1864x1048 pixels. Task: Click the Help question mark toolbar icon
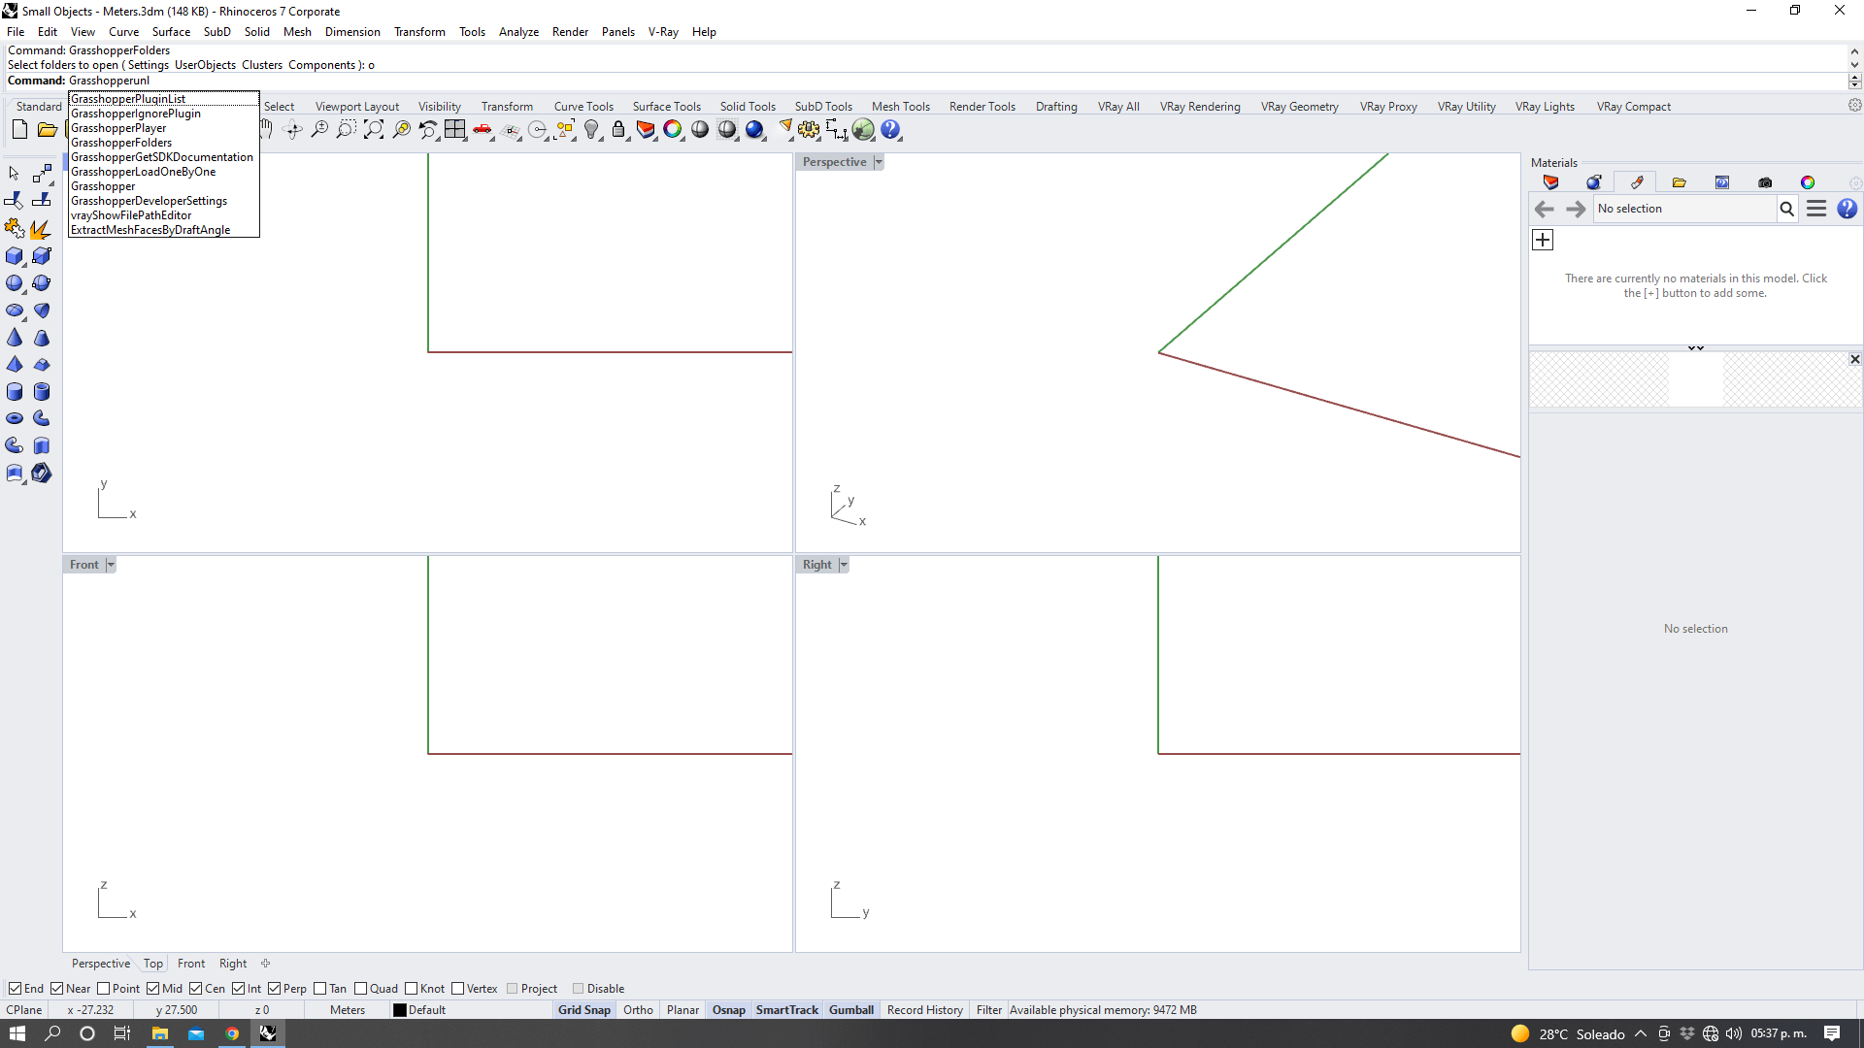click(x=890, y=130)
